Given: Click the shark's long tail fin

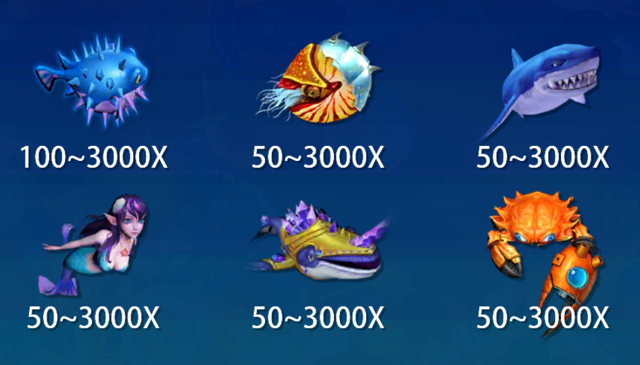Looking at the screenshot, I should tap(496, 121).
